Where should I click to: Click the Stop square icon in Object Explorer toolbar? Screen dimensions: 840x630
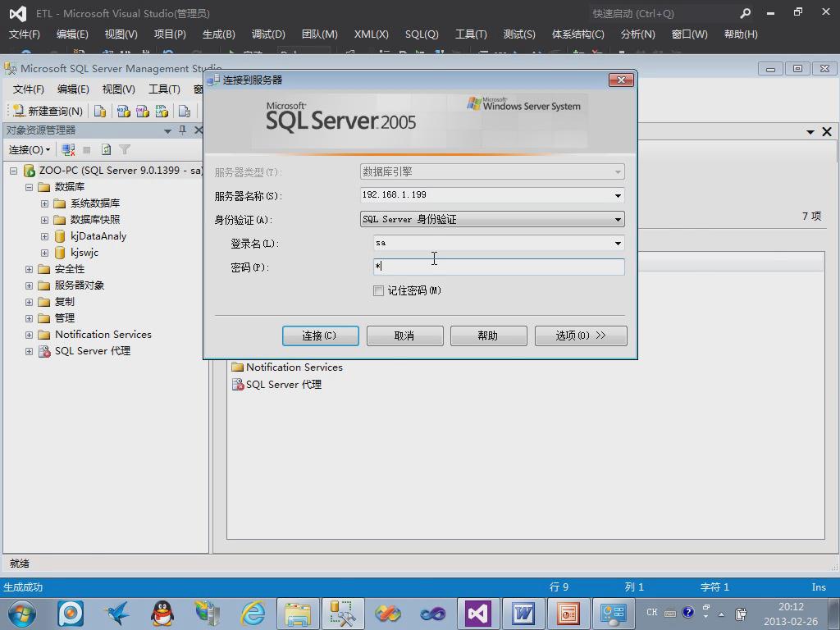[x=87, y=149]
